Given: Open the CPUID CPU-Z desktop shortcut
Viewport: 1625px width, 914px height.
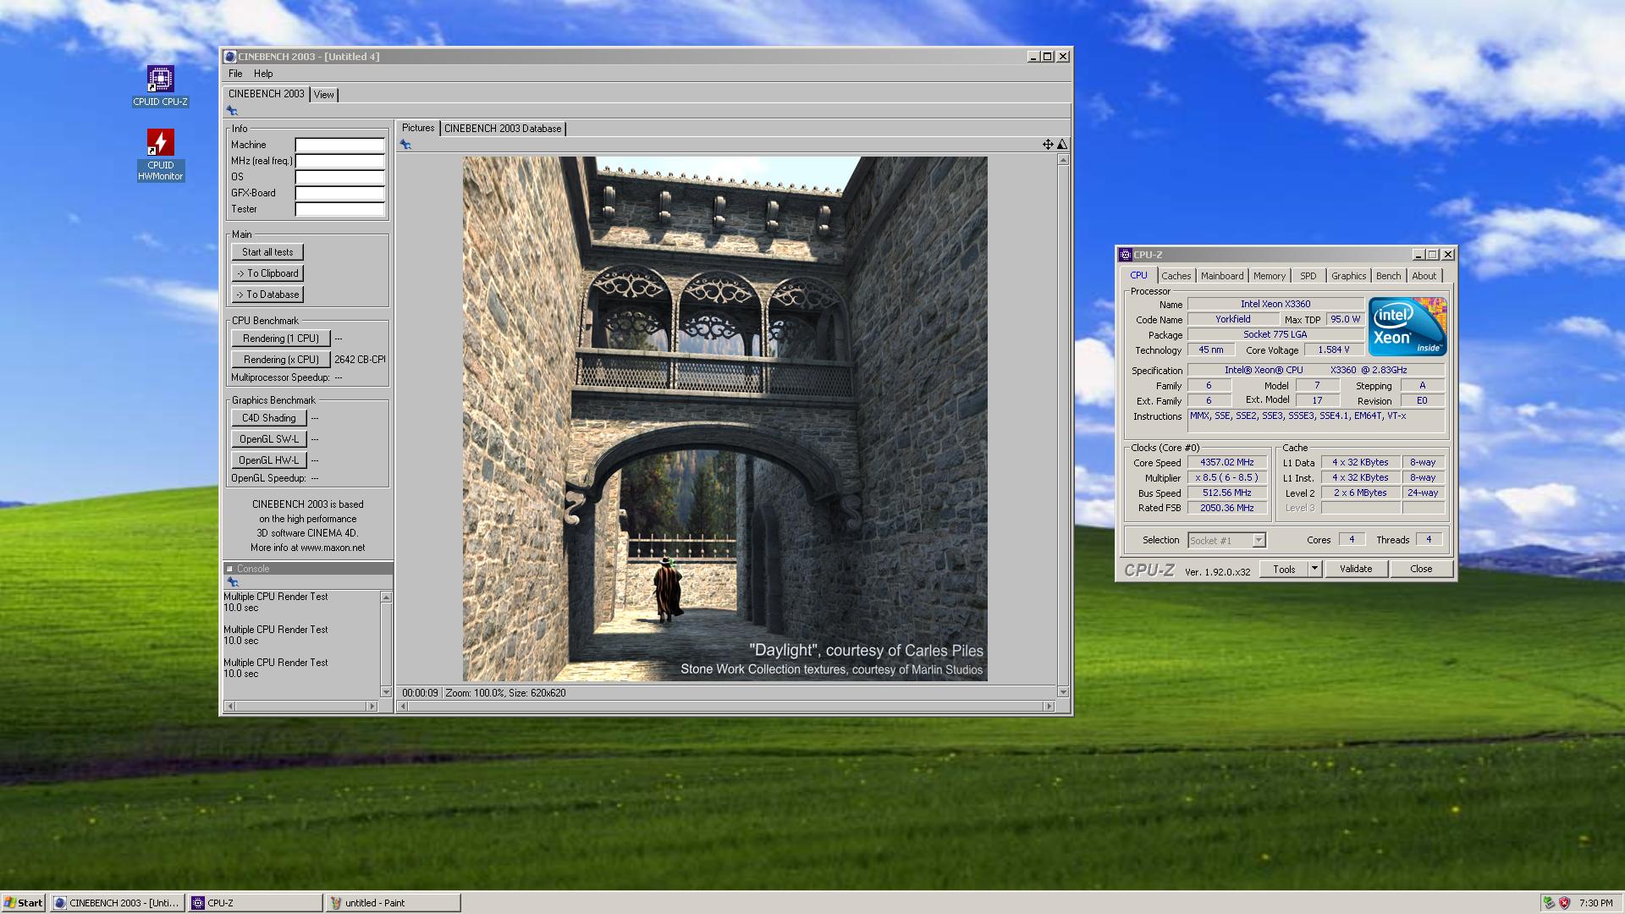Looking at the screenshot, I should (x=160, y=85).
